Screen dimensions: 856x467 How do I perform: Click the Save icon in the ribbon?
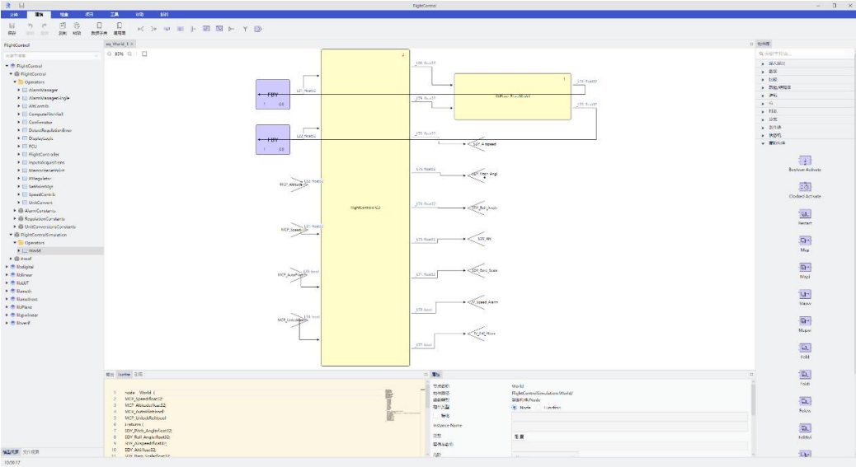tap(12, 26)
